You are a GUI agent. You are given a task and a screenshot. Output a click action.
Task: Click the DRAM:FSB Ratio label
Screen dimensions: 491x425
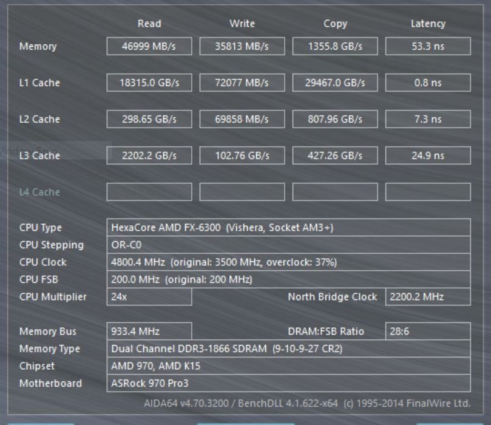tap(326, 331)
